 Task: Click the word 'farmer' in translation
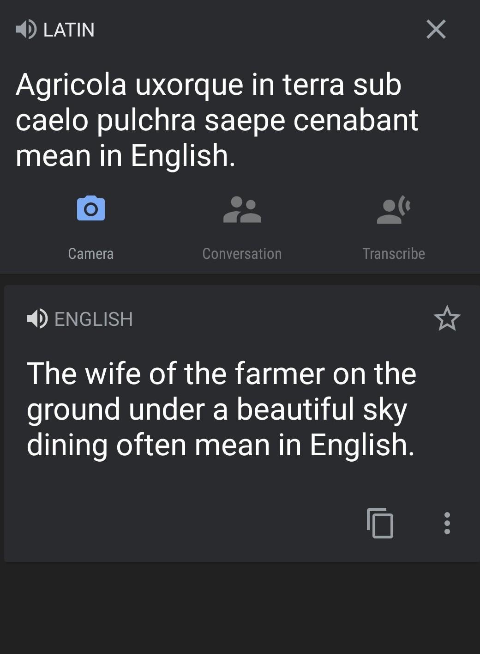280,373
